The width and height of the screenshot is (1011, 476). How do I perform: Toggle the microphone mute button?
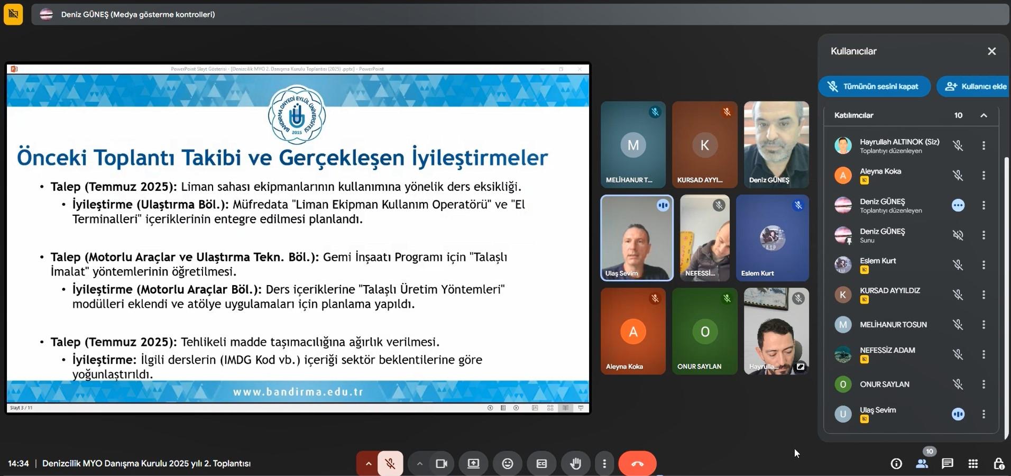point(390,464)
